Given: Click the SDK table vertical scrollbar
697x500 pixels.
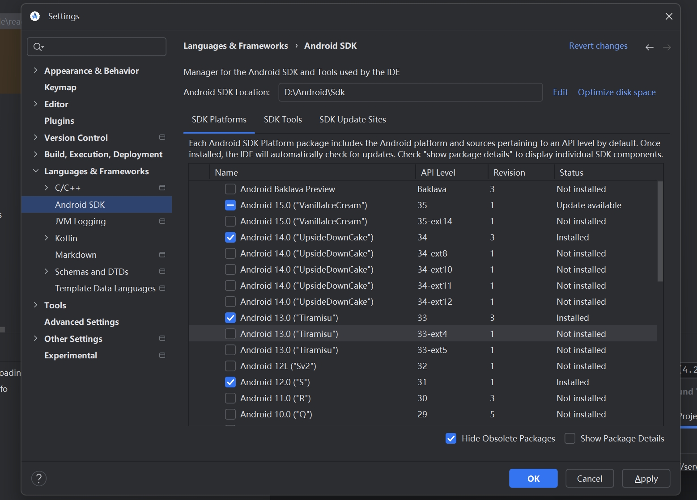Looking at the screenshot, I should coord(660,231).
